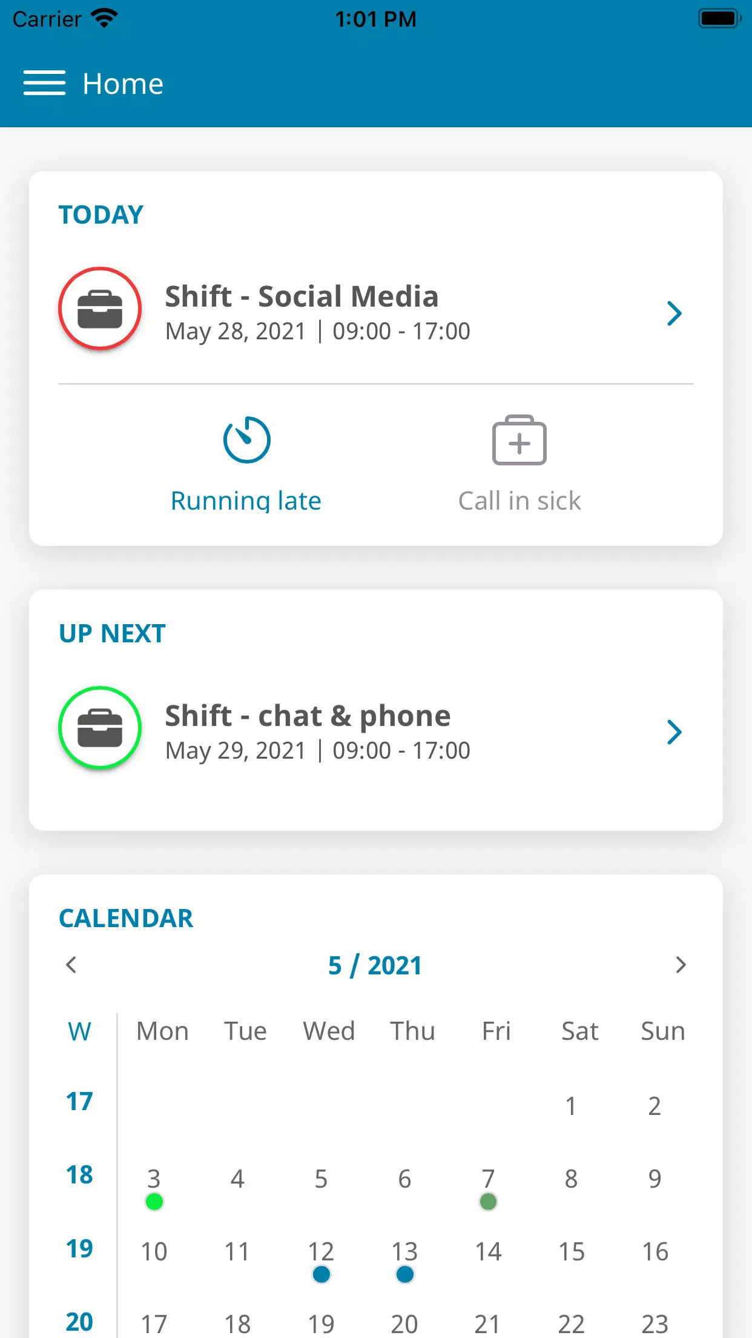Tap the green-ringed briefcase icon for next shift
Image resolution: width=752 pixels, height=1338 pixels.
coord(100,728)
